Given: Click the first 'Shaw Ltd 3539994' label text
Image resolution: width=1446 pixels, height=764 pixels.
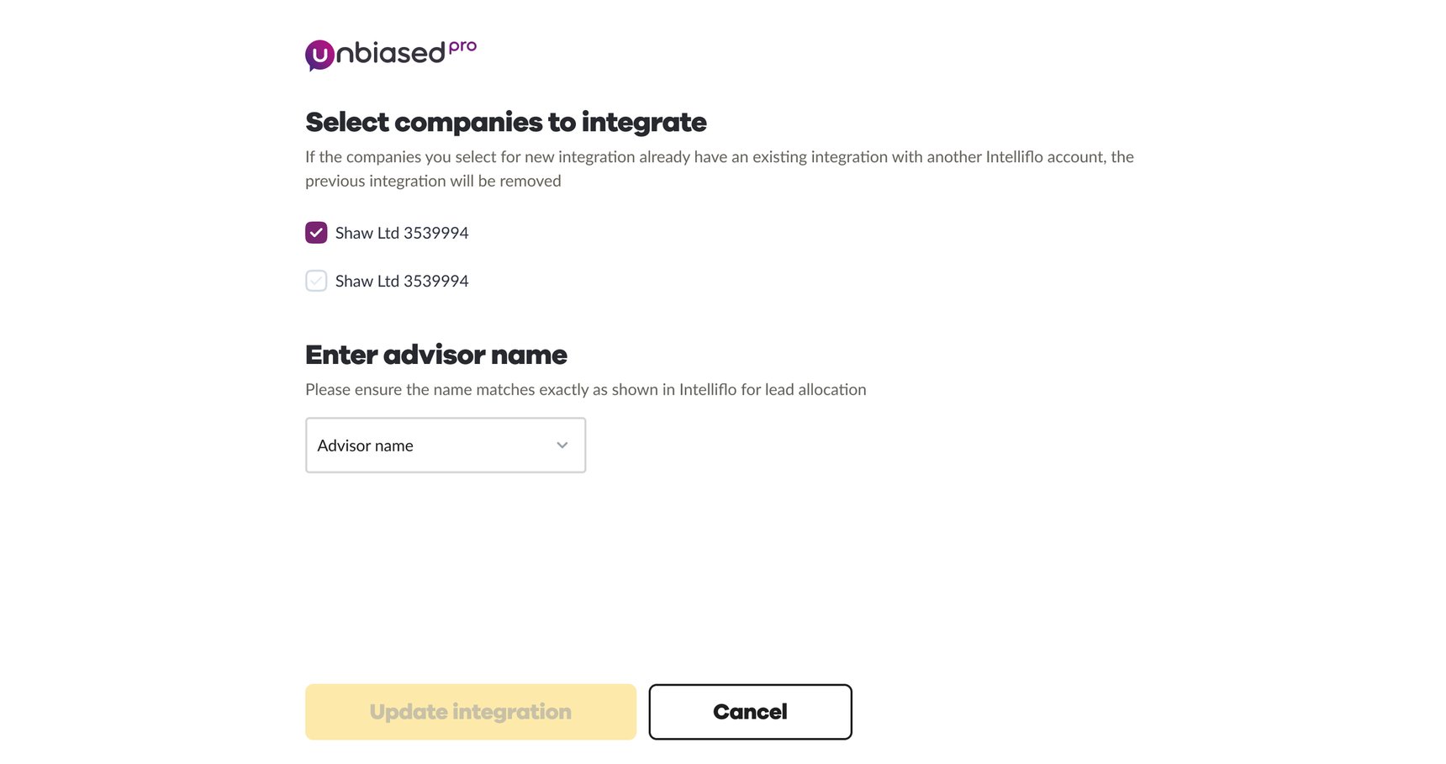Looking at the screenshot, I should 401,232.
